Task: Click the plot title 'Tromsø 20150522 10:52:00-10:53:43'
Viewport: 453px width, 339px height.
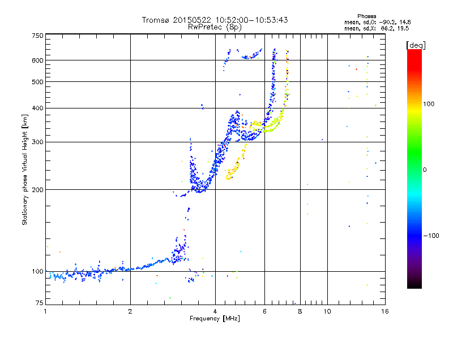Action: (x=215, y=20)
